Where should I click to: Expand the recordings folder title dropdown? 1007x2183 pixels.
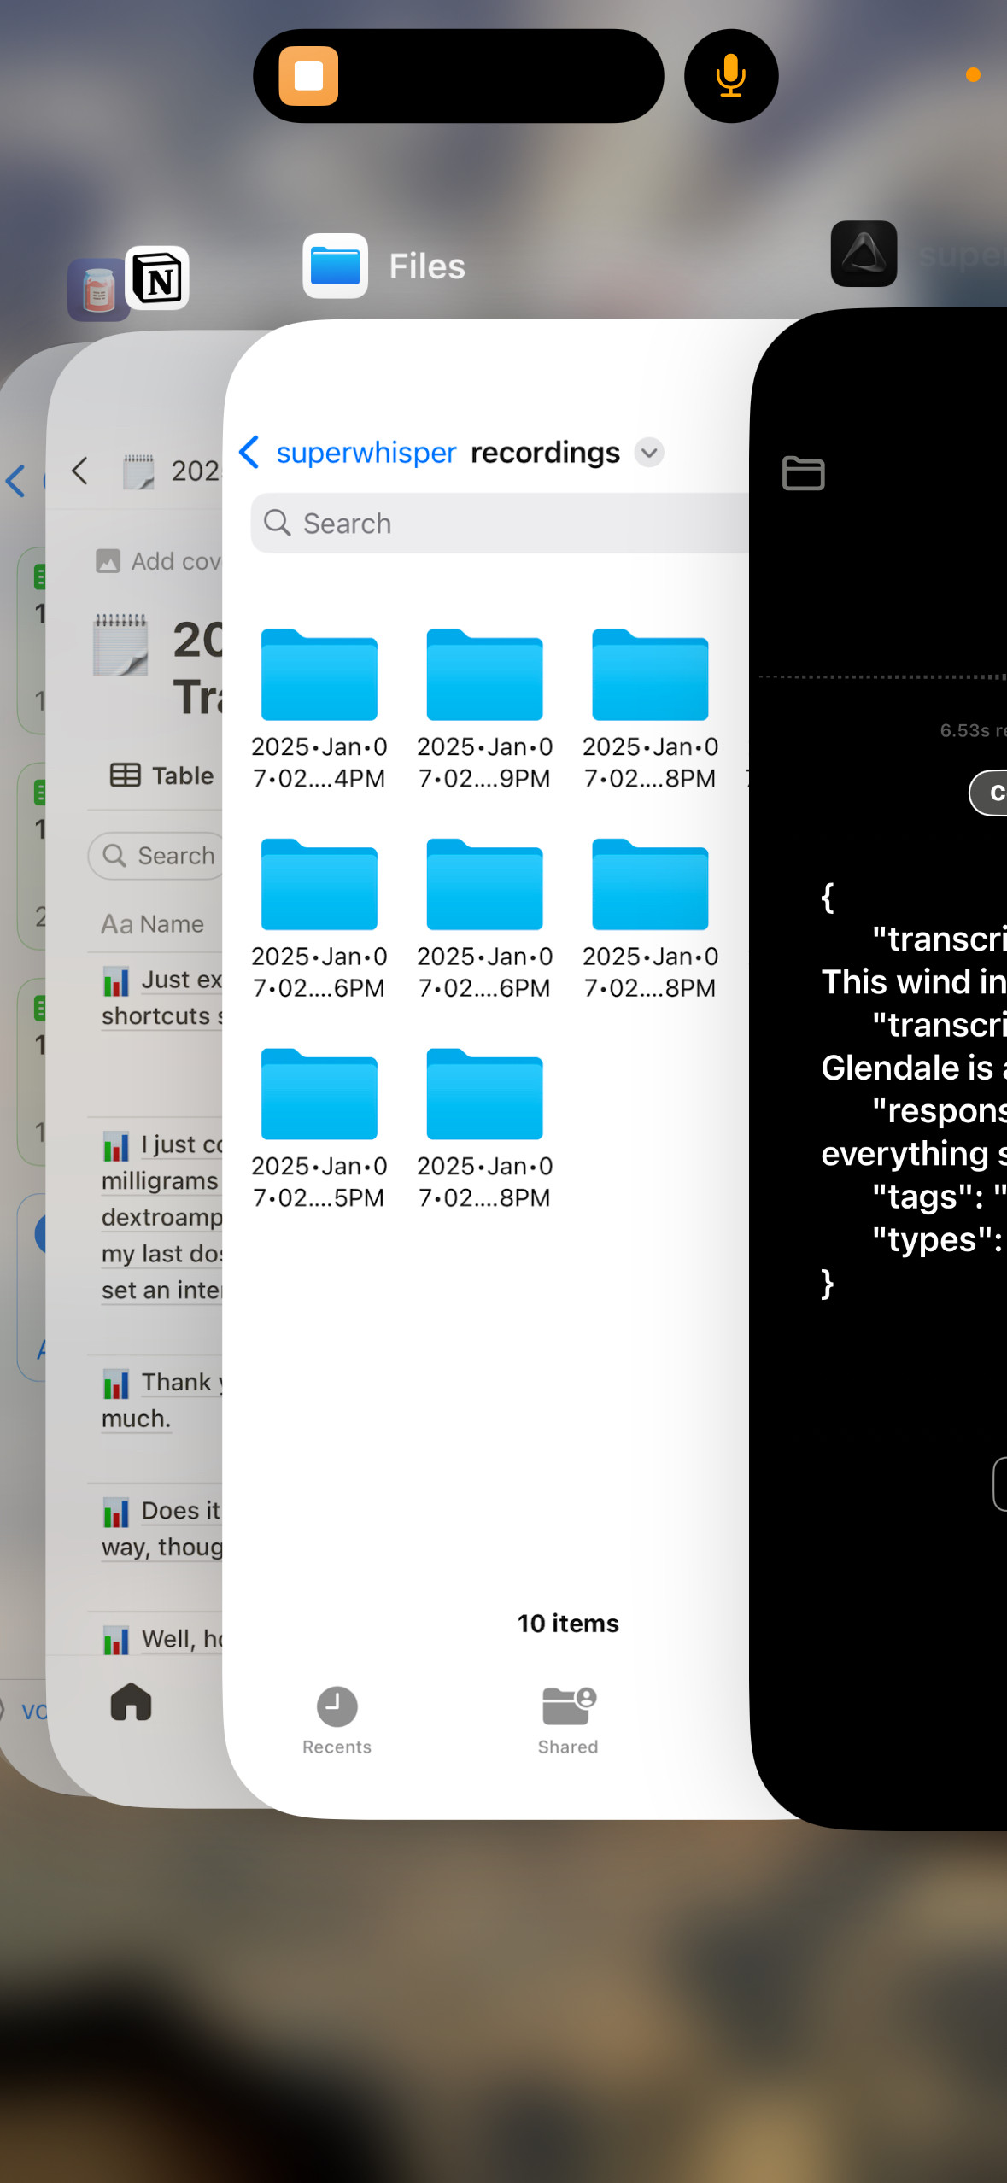tap(649, 452)
